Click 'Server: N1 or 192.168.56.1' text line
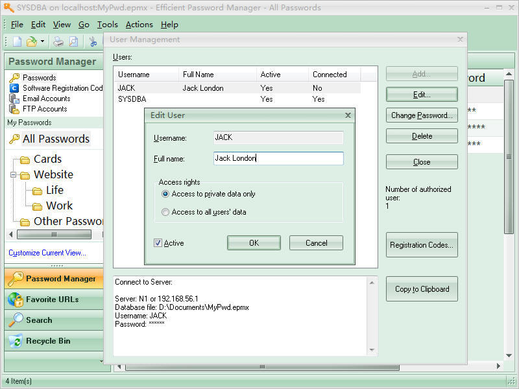 (156, 299)
